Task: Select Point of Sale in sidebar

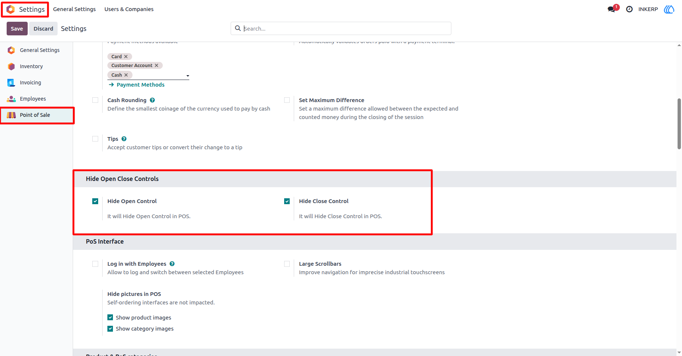Action: coord(37,115)
